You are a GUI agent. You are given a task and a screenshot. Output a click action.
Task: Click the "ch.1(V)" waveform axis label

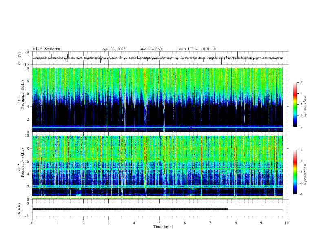[x=20, y=58]
